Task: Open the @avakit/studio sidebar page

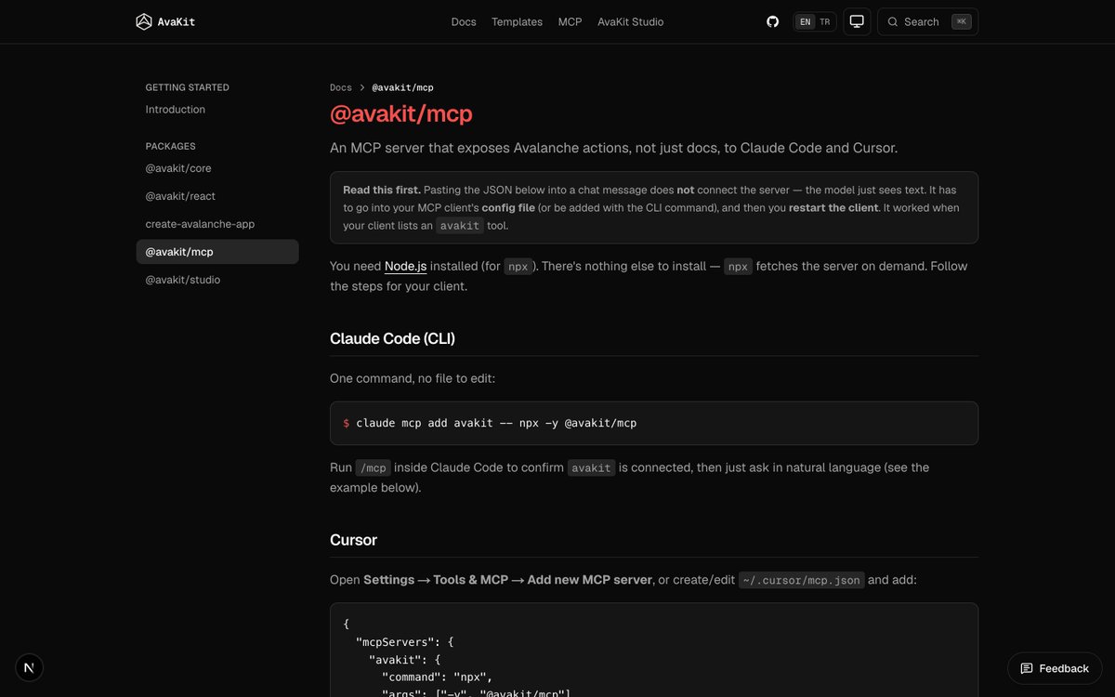Action: click(183, 280)
